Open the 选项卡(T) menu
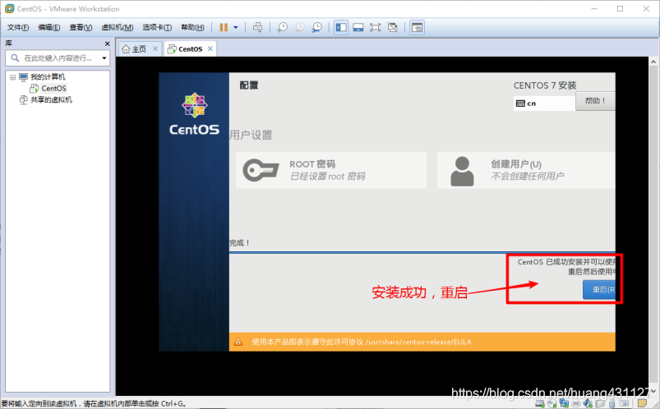Viewport: 660px width, 409px height. pyautogui.click(x=157, y=27)
